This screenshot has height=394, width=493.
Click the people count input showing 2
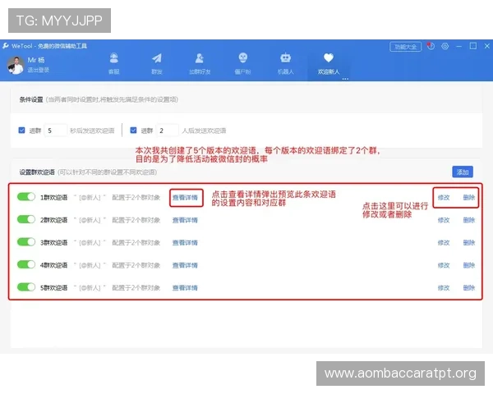(168, 131)
